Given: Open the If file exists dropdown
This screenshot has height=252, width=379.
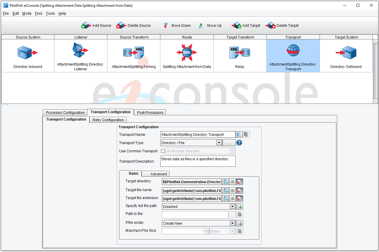Looking at the screenshot, I should click(x=232, y=223).
